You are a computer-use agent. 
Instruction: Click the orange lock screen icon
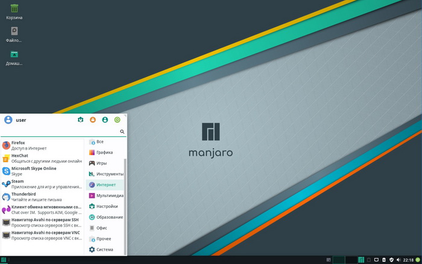pyautogui.click(x=93, y=120)
